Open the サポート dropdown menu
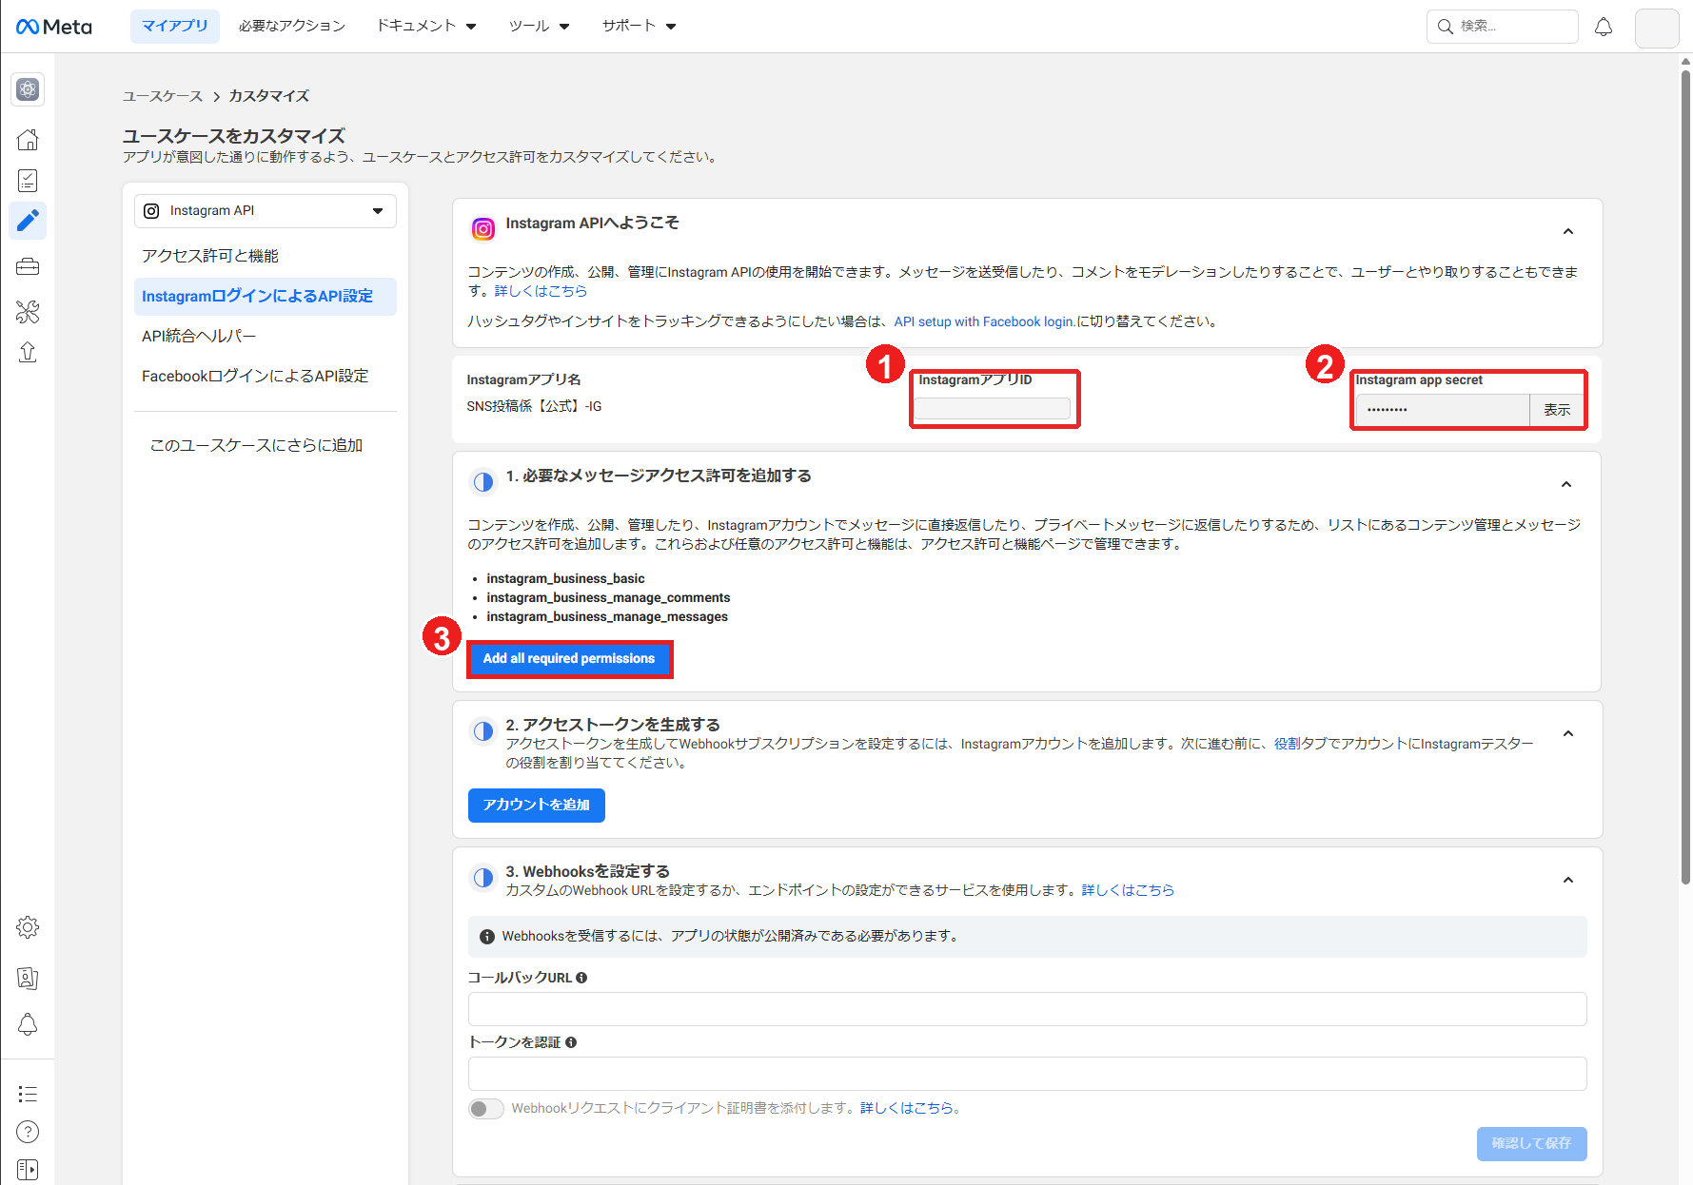 640,26
